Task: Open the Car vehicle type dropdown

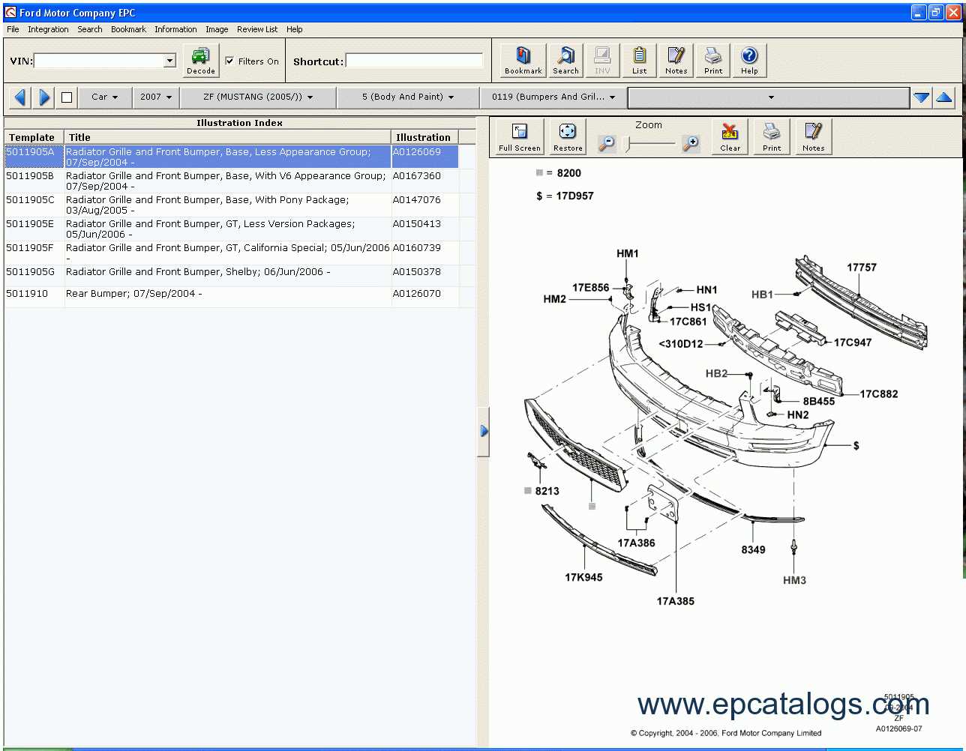Action: click(105, 97)
